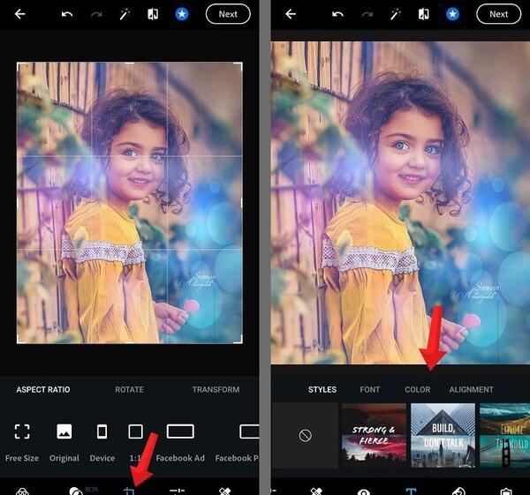Select the blue Crop tool in bottom bar

tap(129, 491)
